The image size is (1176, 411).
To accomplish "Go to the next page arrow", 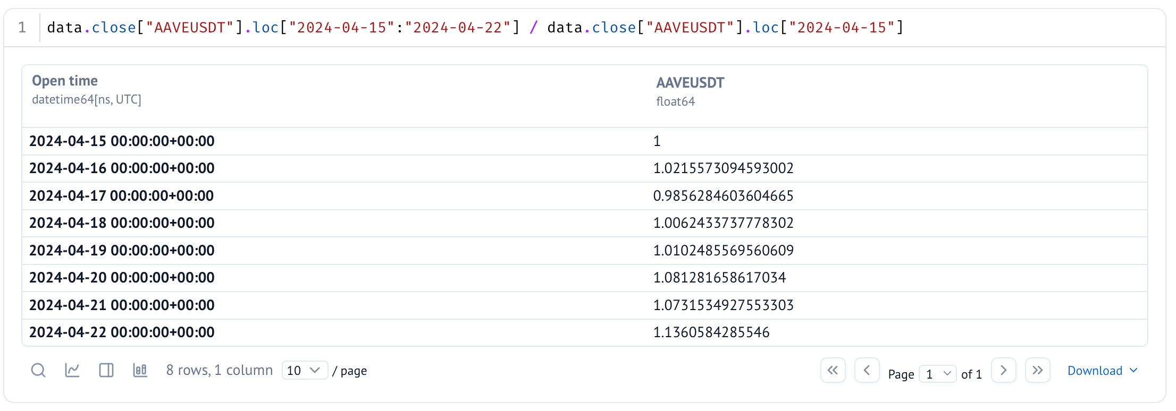I will coord(1004,370).
